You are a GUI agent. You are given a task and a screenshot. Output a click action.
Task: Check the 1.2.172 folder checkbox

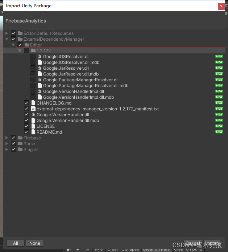(26, 50)
